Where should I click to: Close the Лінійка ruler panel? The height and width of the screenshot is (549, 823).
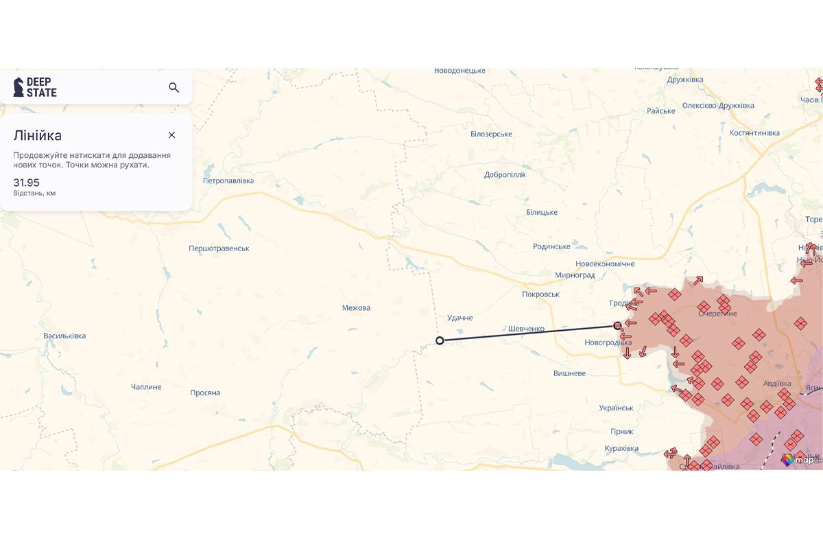click(171, 135)
